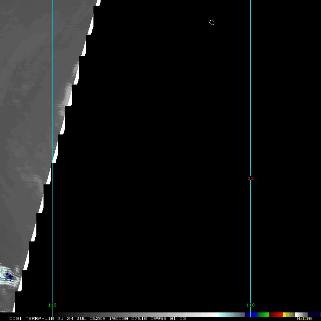Click the green 115 longitude label

point(52,305)
